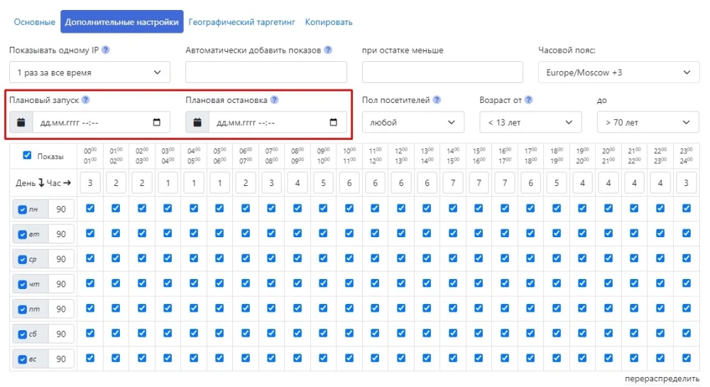Open the '1 раз за все время' dropdown

click(x=89, y=72)
